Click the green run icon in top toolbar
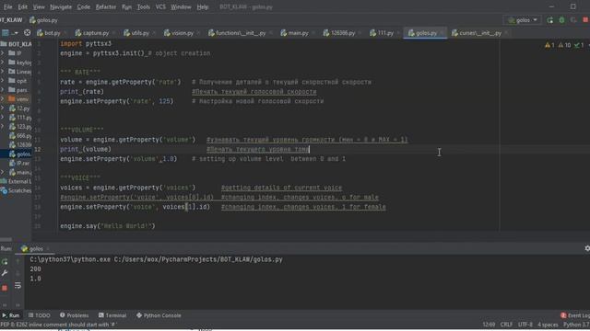Image resolution: width=590 pixels, height=331 pixels. [x=550, y=20]
